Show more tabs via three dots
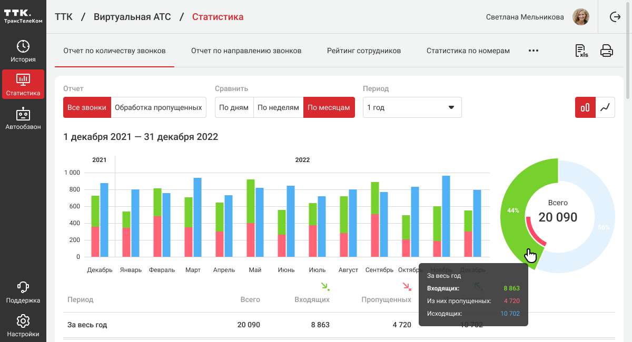This screenshot has width=632, height=342. tap(533, 51)
